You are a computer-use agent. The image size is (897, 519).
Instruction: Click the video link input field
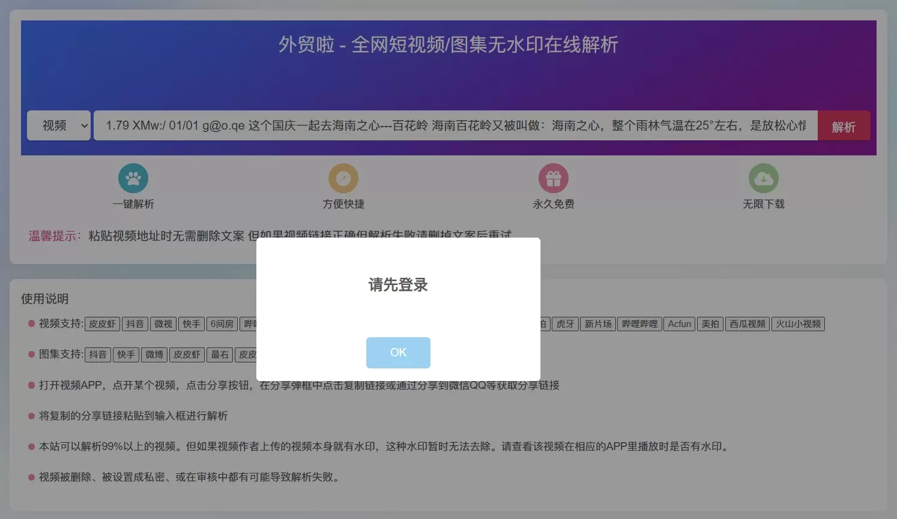456,125
